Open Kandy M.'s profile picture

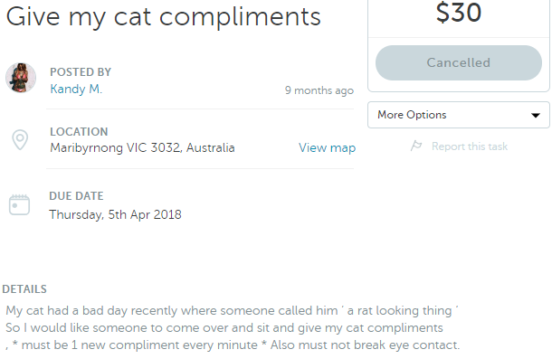click(21, 78)
